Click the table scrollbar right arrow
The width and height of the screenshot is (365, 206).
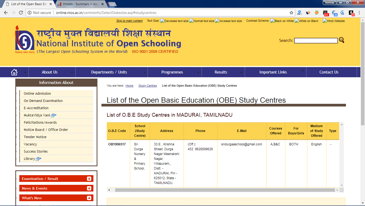point(337,190)
